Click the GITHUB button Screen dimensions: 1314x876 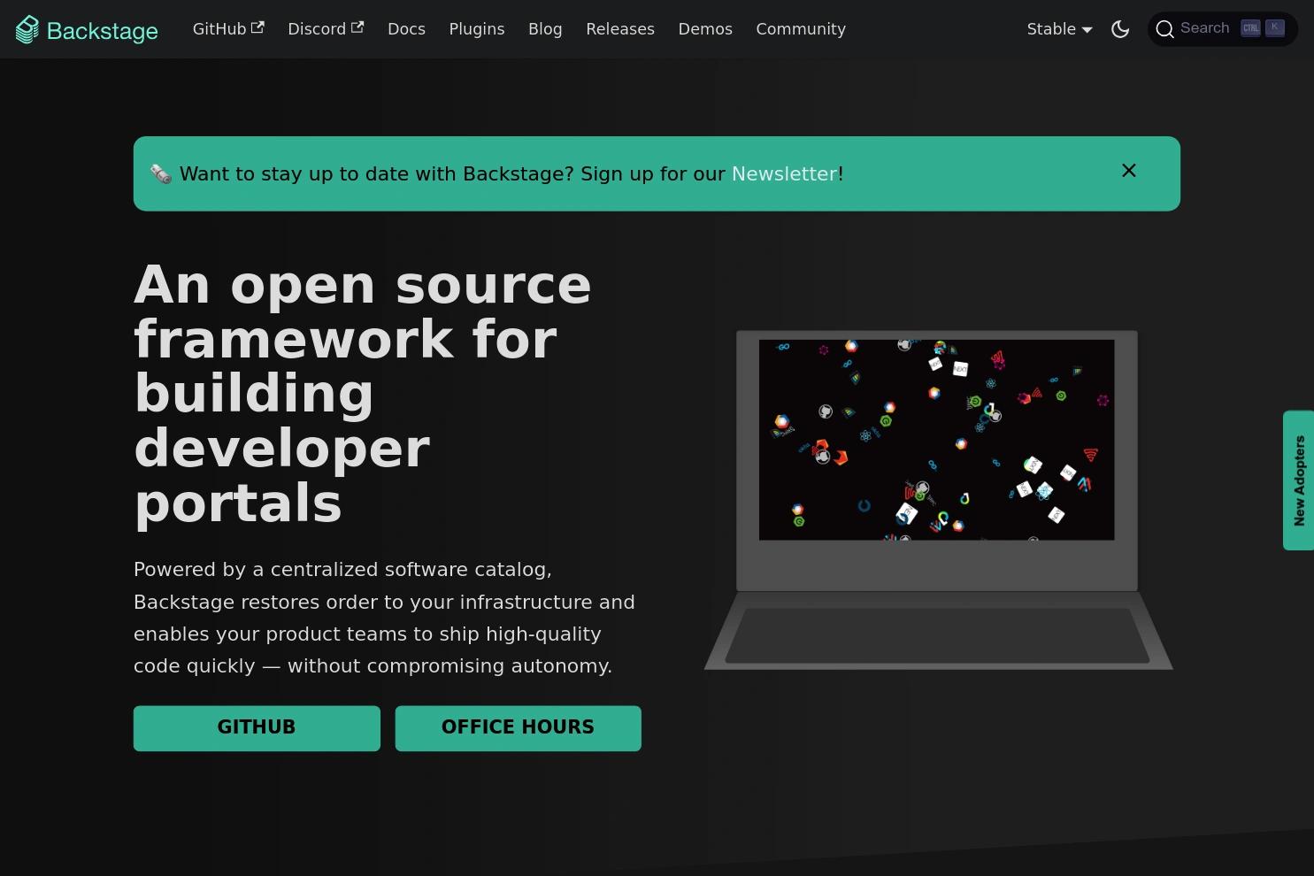257,728
